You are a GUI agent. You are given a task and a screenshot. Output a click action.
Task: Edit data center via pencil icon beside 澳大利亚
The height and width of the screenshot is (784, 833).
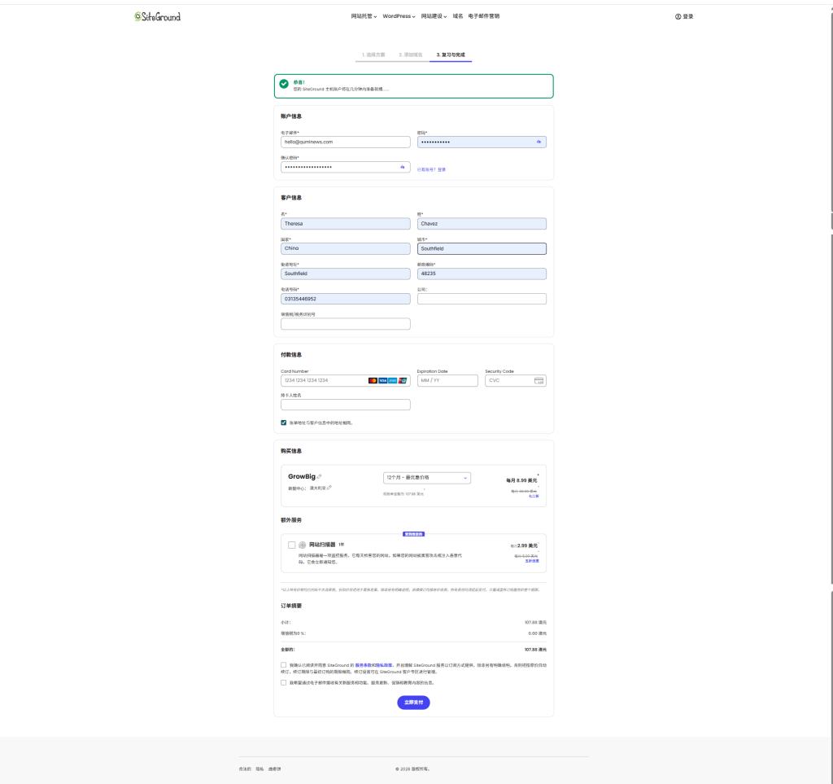coord(331,488)
